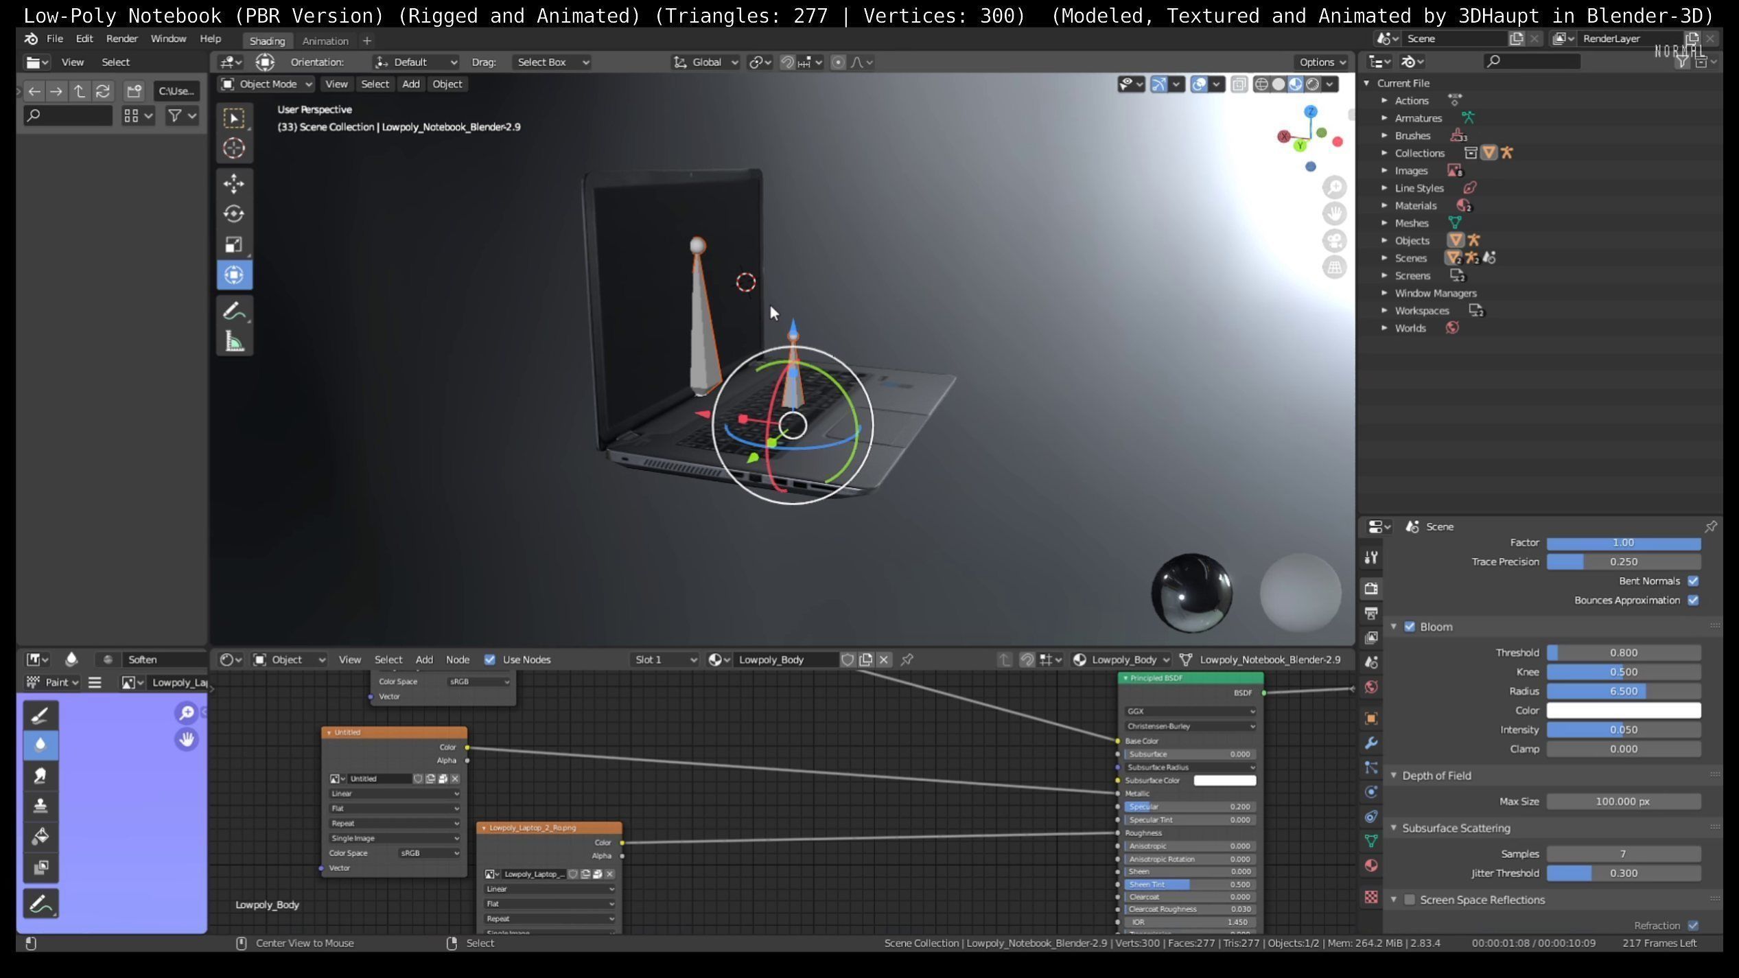This screenshot has height=978, width=1739.
Task: Enable Screen Space Reflections checkbox
Action: 1410,900
